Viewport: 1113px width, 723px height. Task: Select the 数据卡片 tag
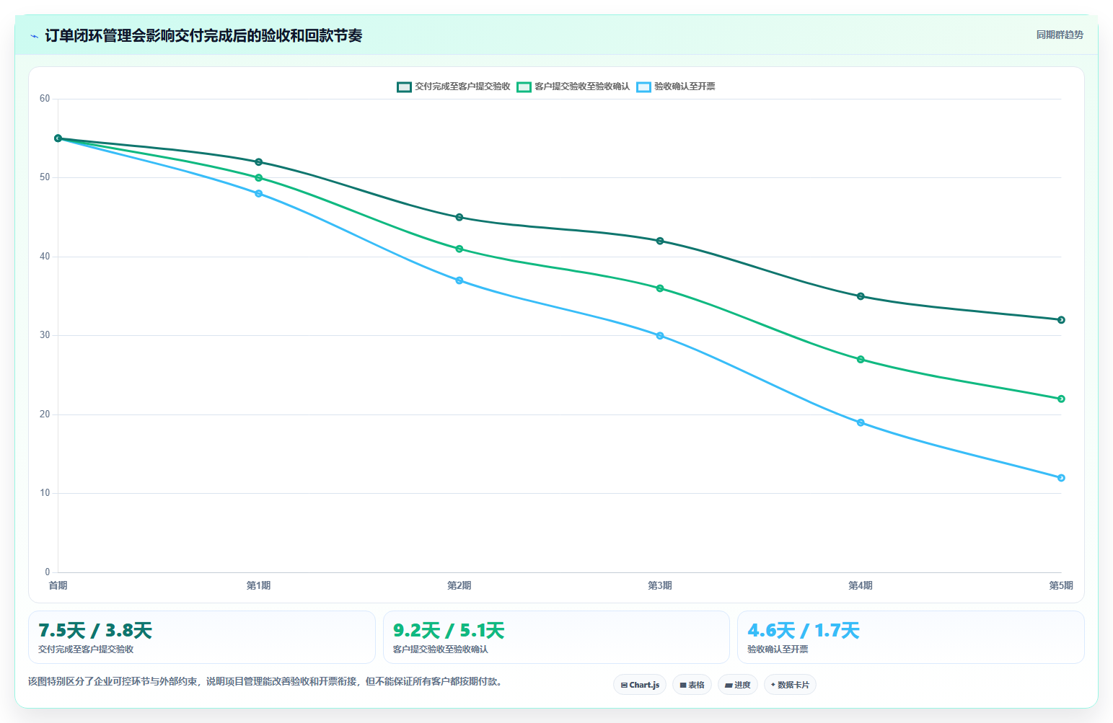pyautogui.click(x=790, y=685)
